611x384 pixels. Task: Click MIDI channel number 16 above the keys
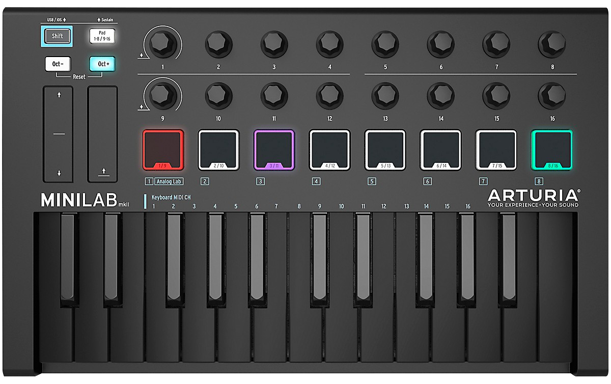tap(467, 206)
